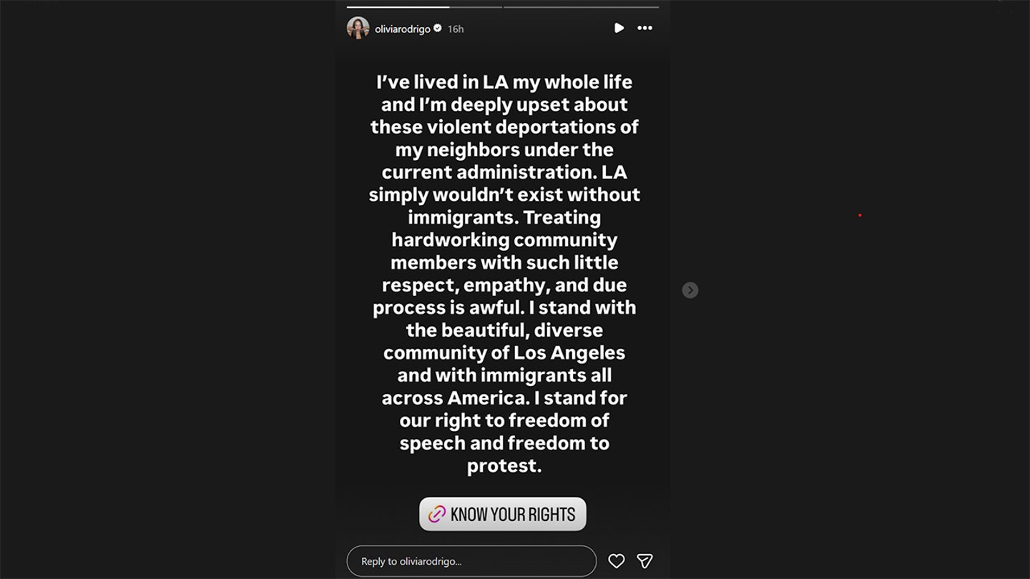Jump to the second story progress segment

tap(581, 7)
